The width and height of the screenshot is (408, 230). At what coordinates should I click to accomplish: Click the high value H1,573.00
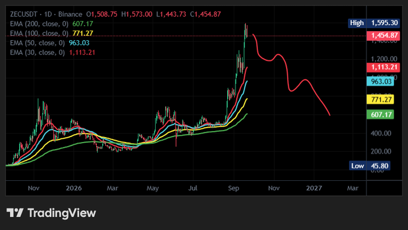(x=136, y=14)
